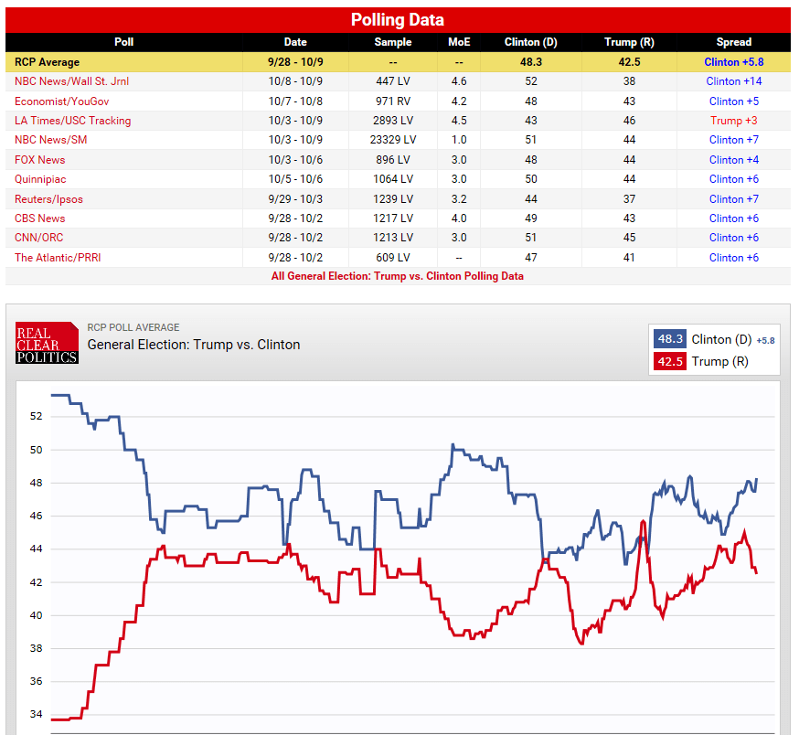Click the 1.0 margin of error value

[459, 140]
